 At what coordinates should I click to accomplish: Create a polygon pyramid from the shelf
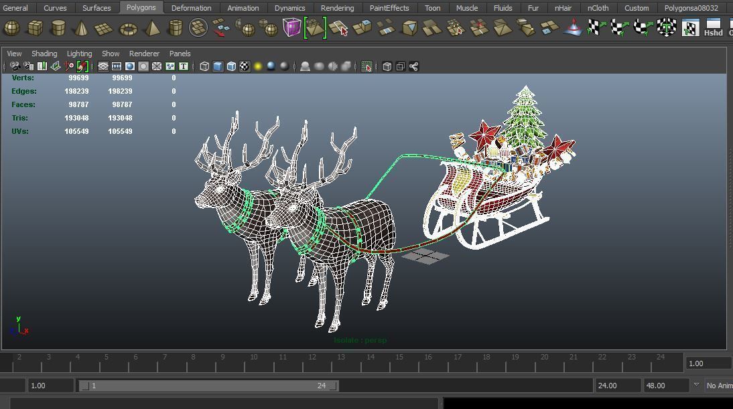click(x=152, y=28)
